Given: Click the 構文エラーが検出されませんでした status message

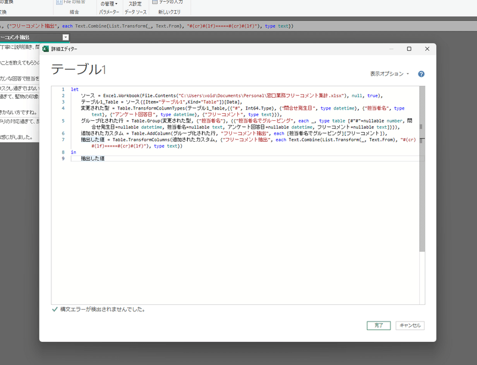Looking at the screenshot, I should tap(103, 310).
